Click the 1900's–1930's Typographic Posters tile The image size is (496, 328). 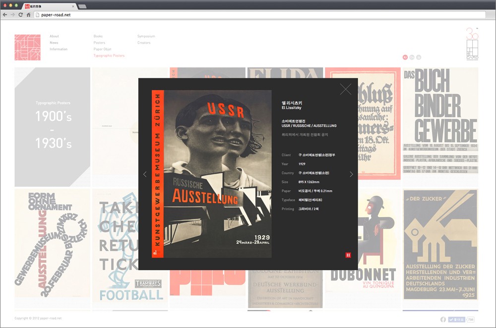click(52, 127)
